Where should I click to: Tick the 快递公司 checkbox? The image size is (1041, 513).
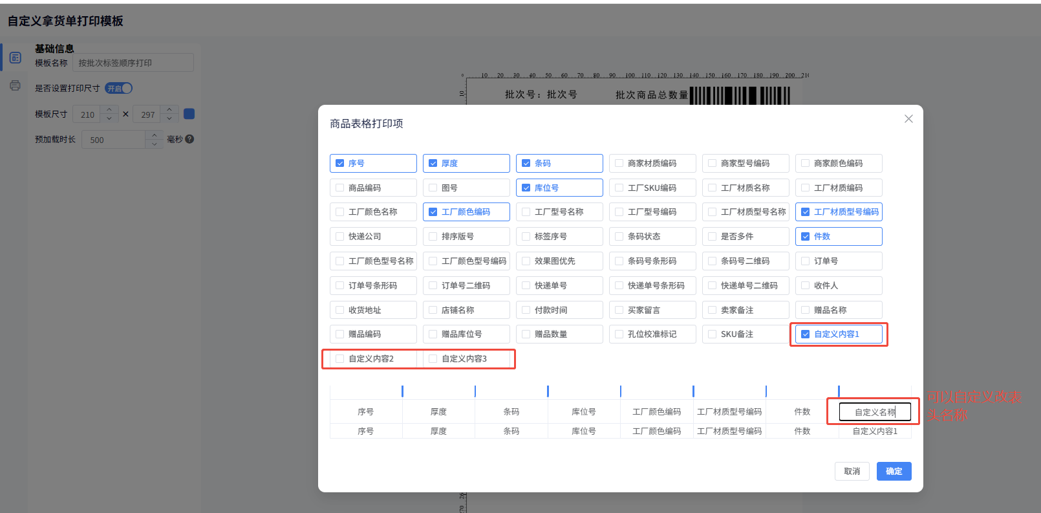(x=340, y=237)
